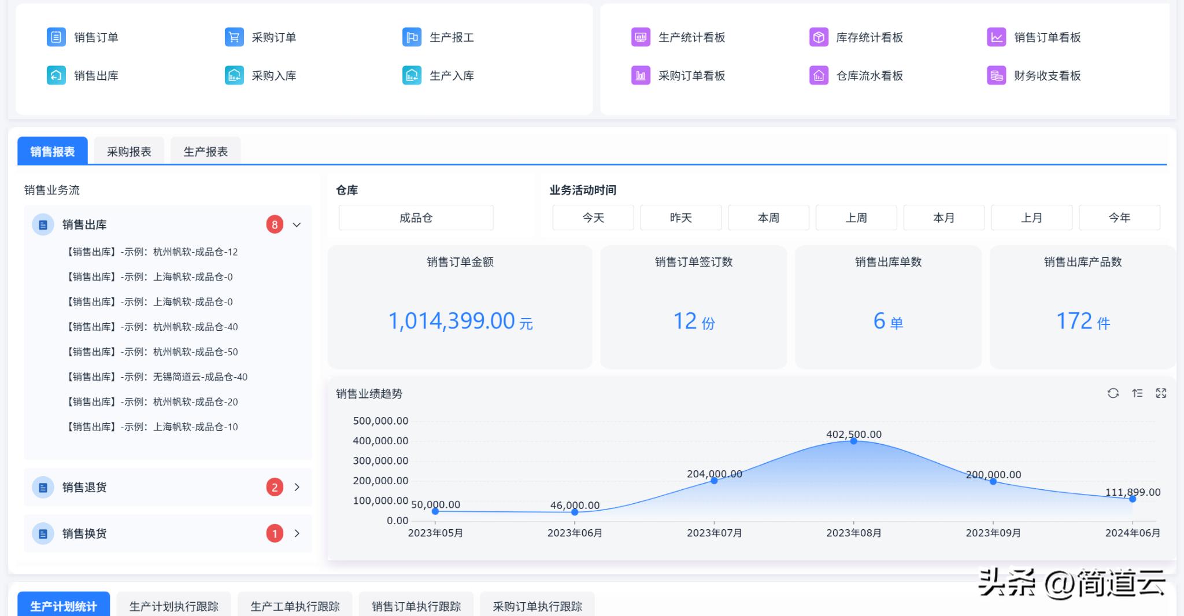Click the 46,000.00 data point

[x=575, y=512]
